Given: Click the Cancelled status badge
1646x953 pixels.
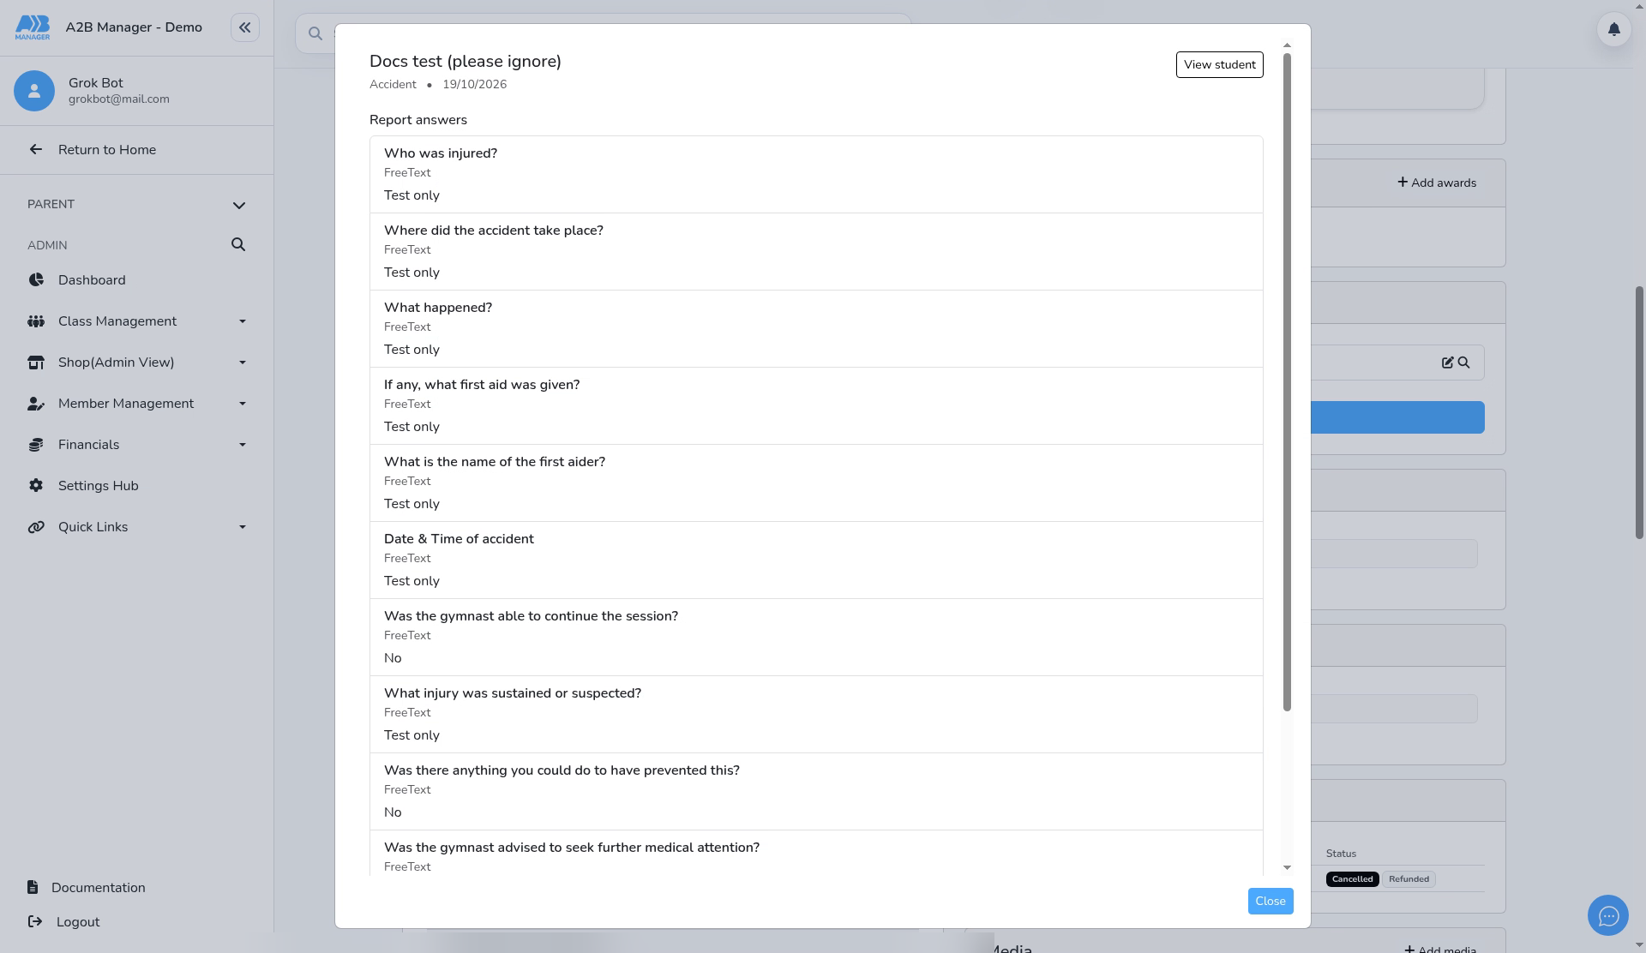Looking at the screenshot, I should point(1352,879).
